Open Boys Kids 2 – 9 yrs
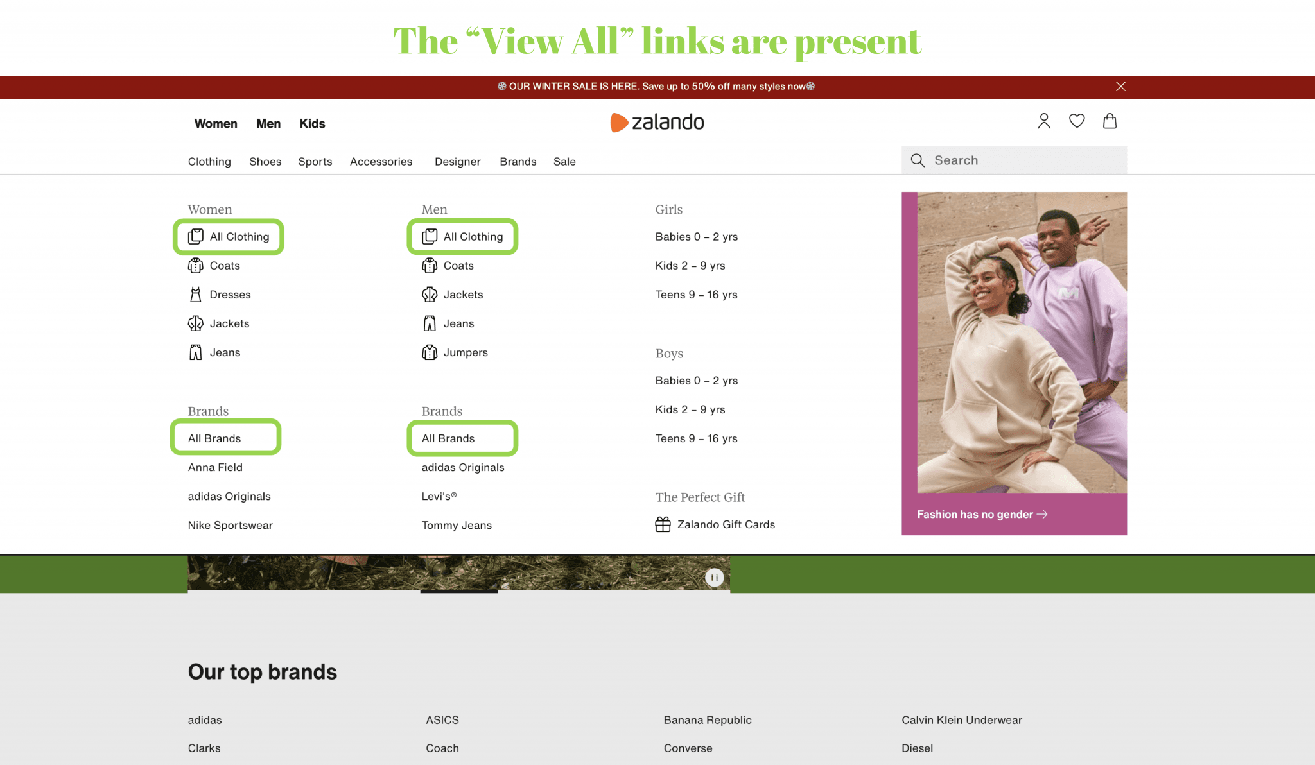Image resolution: width=1315 pixels, height=765 pixels. pos(690,409)
